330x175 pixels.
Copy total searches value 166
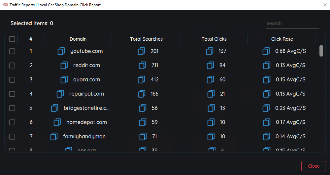pos(142,94)
